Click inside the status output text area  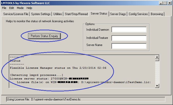pyautogui.click(x=82, y=71)
